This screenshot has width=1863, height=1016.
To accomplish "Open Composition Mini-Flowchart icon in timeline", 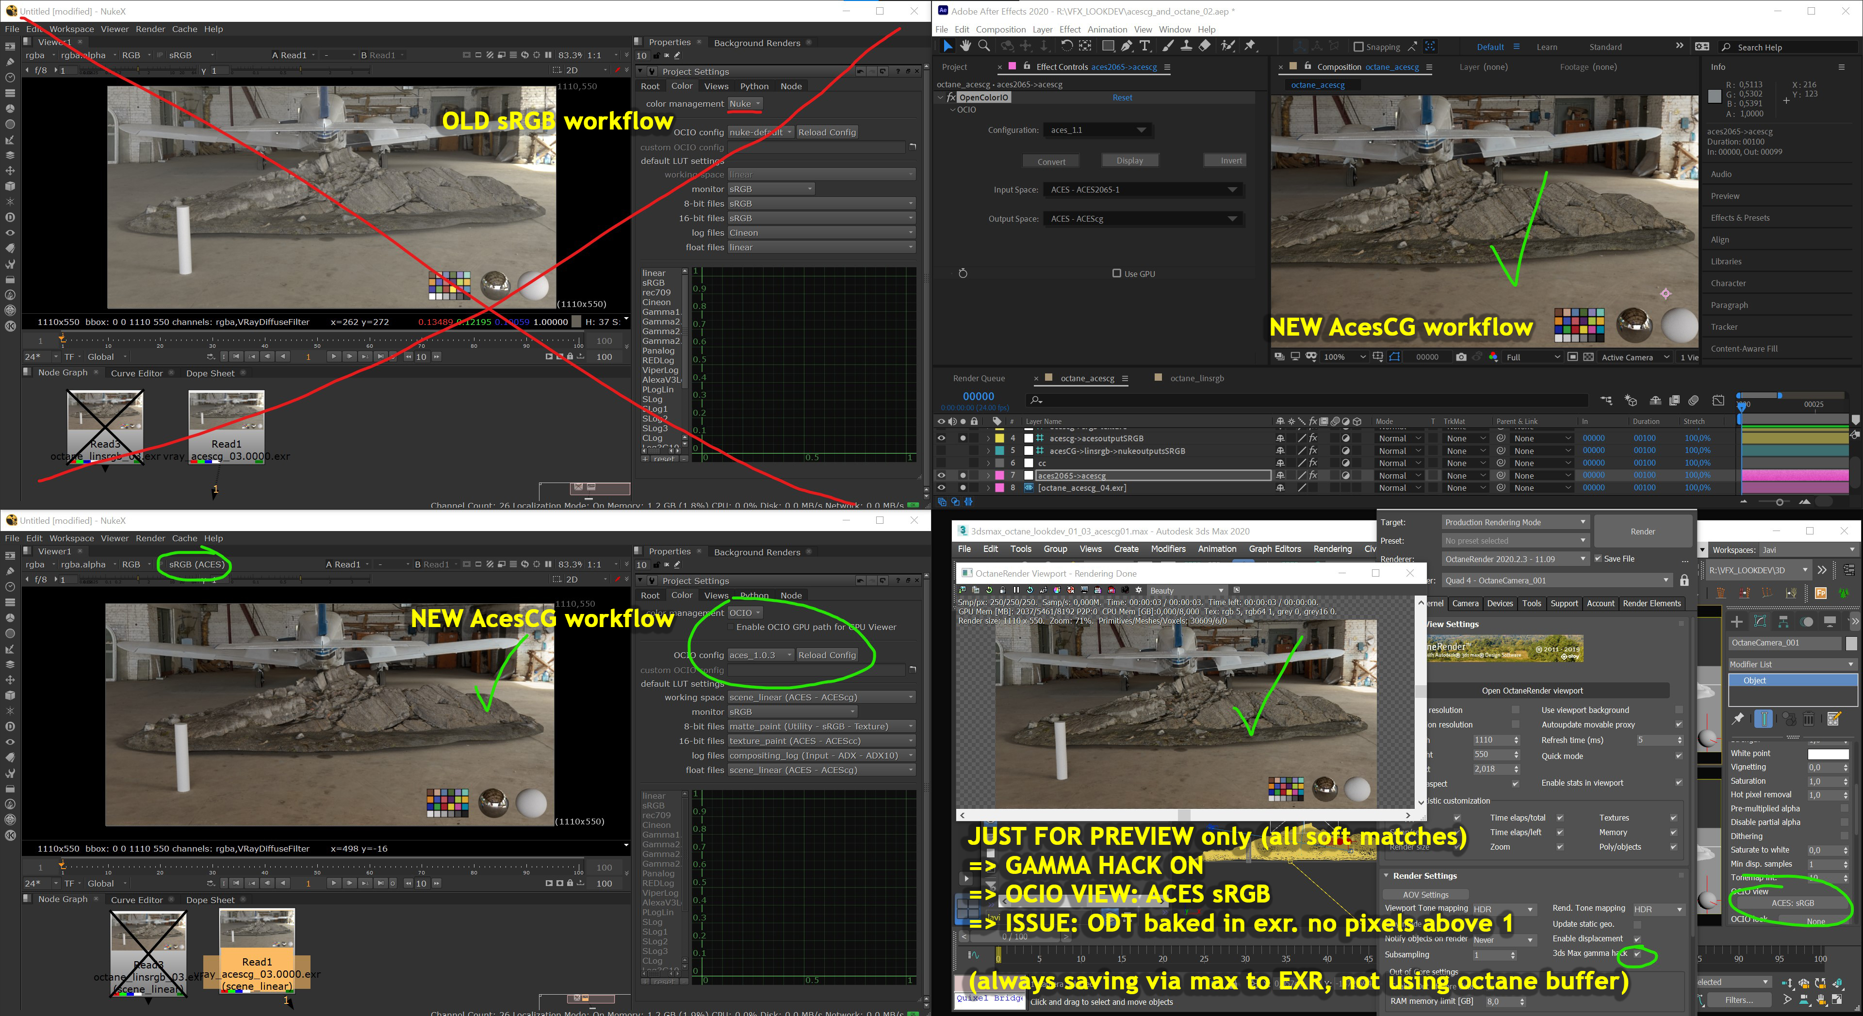I will click(1606, 401).
